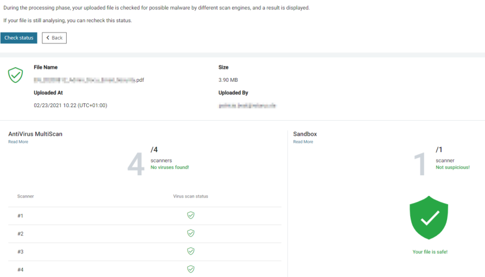Image resolution: width=485 pixels, height=277 pixels.
Task: Click the large green Sandbox safe shield
Action: point(429,217)
